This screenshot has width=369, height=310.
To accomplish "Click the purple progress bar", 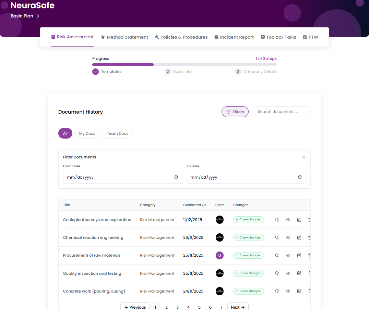I will 123,65.
